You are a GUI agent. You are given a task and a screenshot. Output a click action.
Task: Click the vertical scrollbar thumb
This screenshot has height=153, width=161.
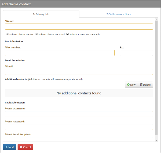(156, 78)
